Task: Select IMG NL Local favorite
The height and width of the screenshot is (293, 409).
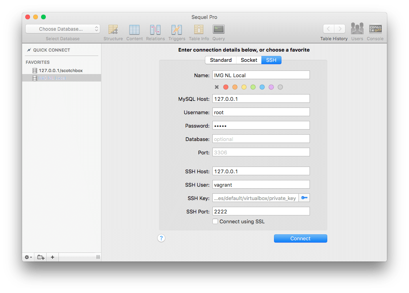Action: point(62,78)
